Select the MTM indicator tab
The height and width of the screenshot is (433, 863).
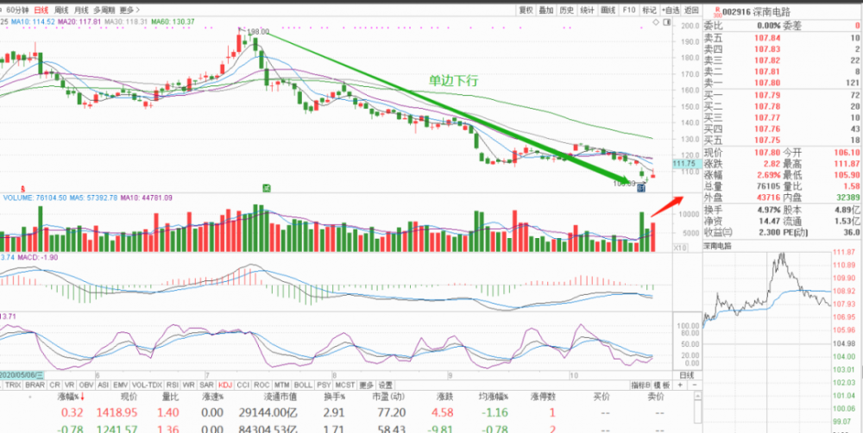click(x=282, y=386)
